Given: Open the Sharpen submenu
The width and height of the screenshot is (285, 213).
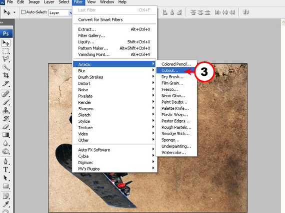Looking at the screenshot, I should pyautogui.click(x=114, y=109).
